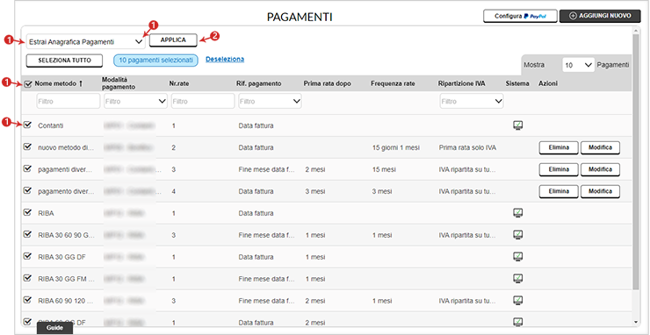Open the Rif. pagamento filter dropdown
650x335 pixels.
pos(270,101)
